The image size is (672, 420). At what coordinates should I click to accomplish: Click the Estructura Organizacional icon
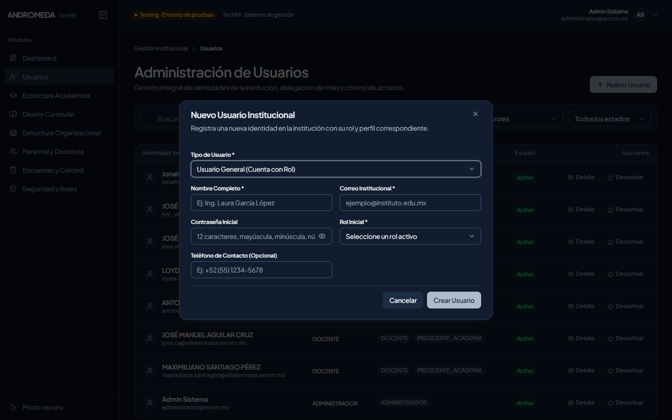point(13,133)
